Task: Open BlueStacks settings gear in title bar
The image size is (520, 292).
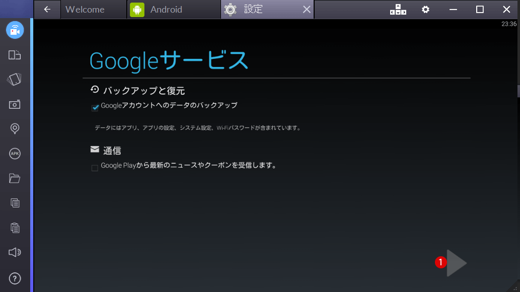Action: pyautogui.click(x=425, y=9)
